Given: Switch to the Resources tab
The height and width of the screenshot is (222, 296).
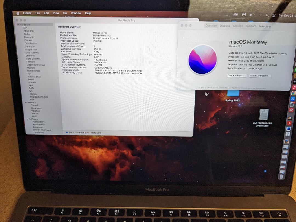Looking at the screenshot, I should tap(265, 26).
